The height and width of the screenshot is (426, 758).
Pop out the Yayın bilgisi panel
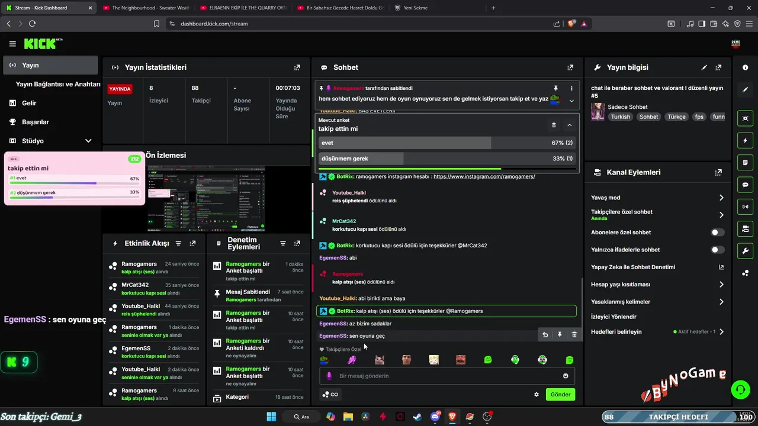pyautogui.click(x=718, y=67)
